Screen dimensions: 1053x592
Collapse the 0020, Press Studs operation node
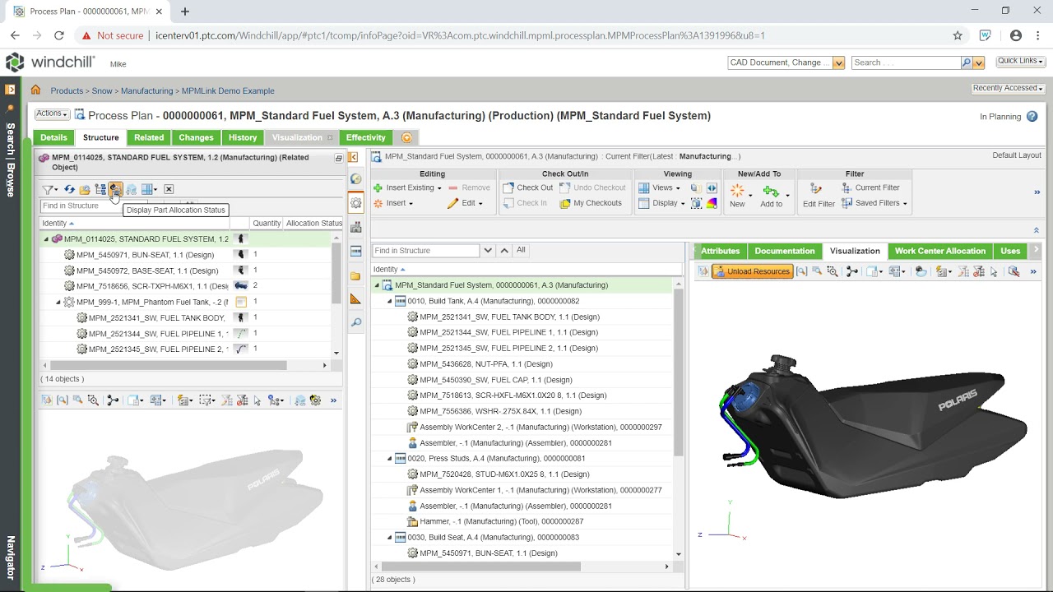coord(390,458)
